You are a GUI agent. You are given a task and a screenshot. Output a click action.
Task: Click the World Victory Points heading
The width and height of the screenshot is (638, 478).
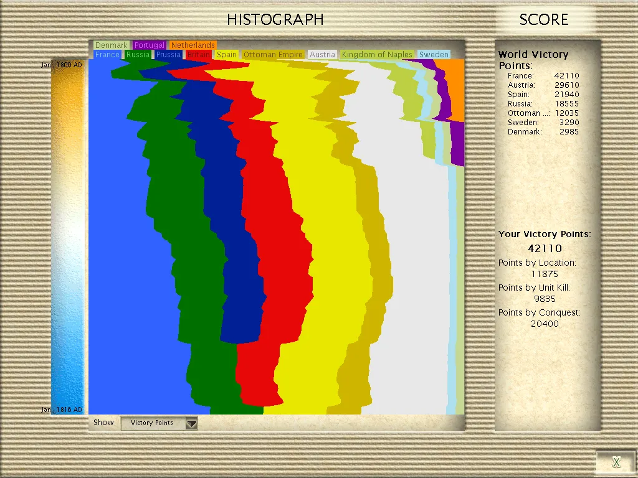tap(533, 60)
